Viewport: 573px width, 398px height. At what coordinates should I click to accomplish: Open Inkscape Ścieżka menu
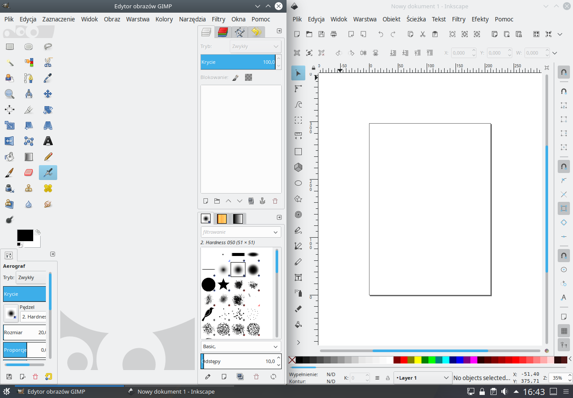tap(416, 19)
